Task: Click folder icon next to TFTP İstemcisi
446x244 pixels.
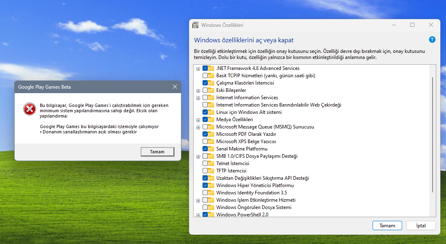Action: click(x=211, y=171)
